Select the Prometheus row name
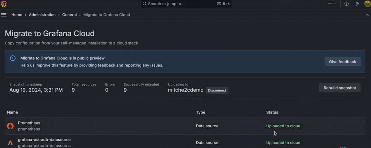 click(x=29, y=123)
